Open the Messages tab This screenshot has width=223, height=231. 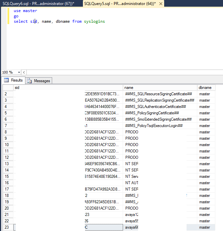click(x=42, y=81)
